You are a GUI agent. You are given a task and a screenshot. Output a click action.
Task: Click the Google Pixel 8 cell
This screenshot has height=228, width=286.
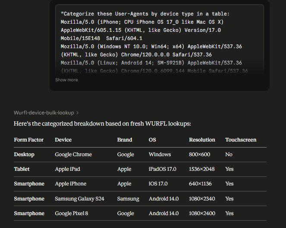click(72, 213)
